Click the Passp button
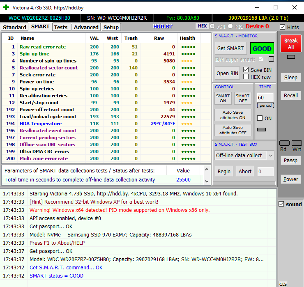This screenshot has width=304, height=287. coord(290,161)
